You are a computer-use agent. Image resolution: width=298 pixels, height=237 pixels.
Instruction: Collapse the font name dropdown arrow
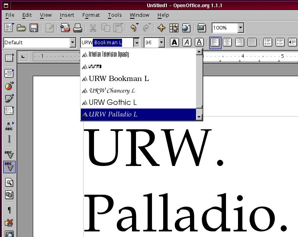(136, 42)
